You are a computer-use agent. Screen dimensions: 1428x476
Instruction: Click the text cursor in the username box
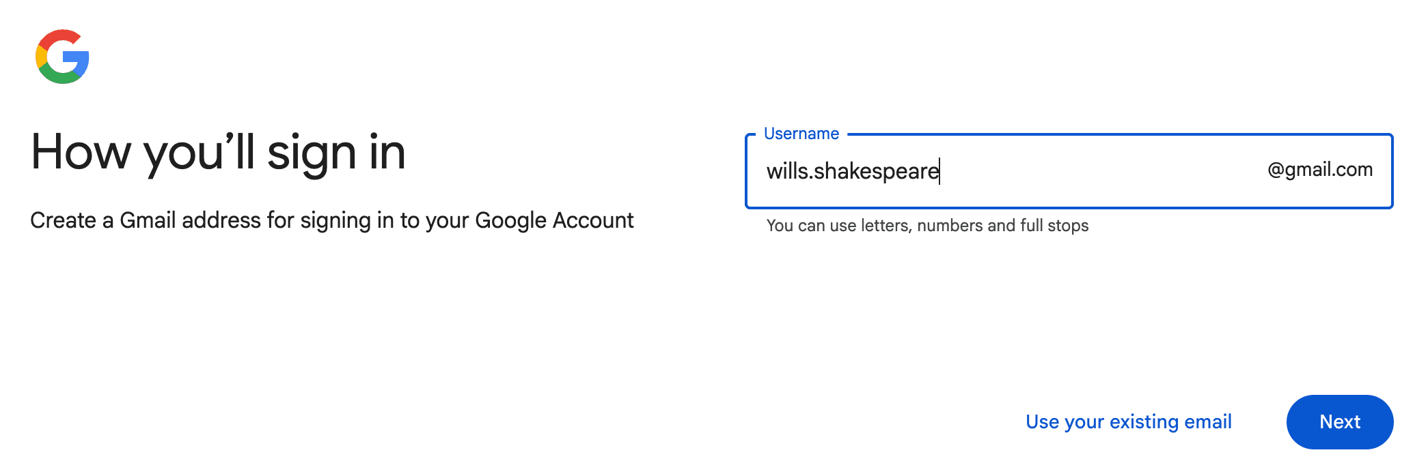(941, 171)
